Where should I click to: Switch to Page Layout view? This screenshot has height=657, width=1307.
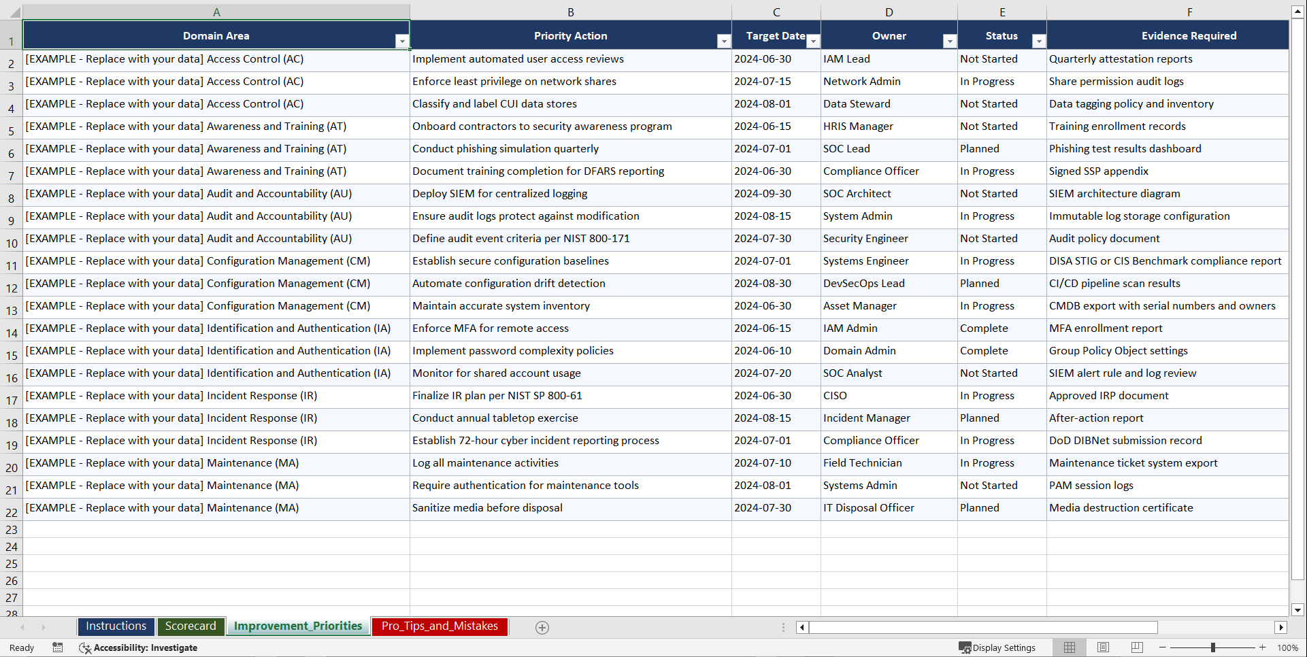1103,647
